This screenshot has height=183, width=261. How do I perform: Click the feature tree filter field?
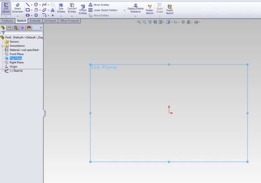[x=21, y=32]
